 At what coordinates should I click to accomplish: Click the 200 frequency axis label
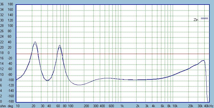pos(87,106)
